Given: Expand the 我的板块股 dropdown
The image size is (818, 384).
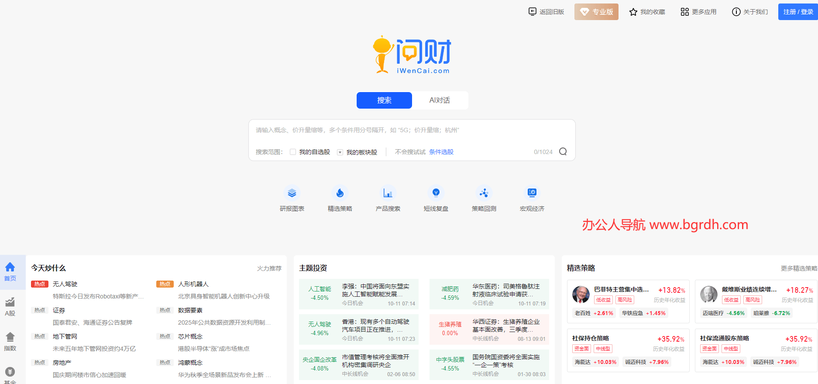Looking at the screenshot, I should point(340,152).
